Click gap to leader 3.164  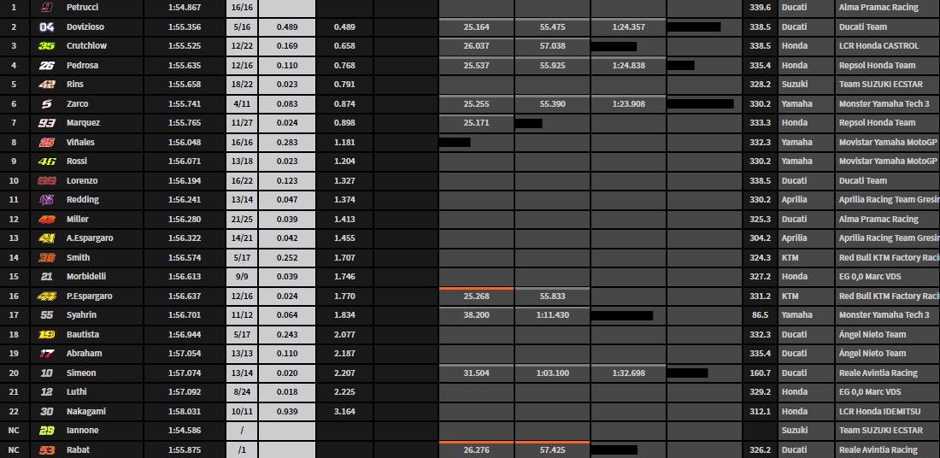click(x=344, y=411)
